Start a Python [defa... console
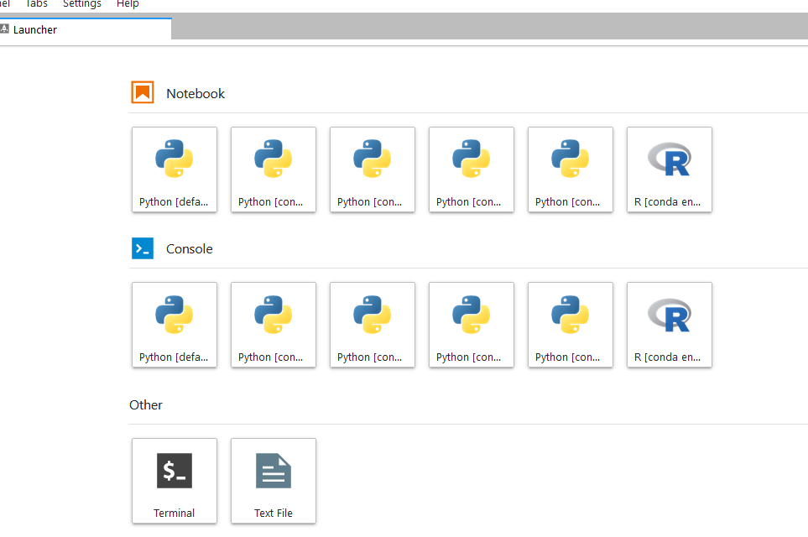This screenshot has height=537, width=808. tap(175, 325)
